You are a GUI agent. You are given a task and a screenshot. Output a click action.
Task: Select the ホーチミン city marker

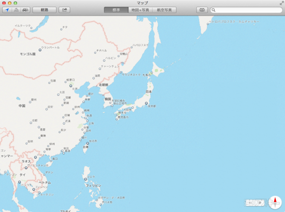tap(39, 192)
